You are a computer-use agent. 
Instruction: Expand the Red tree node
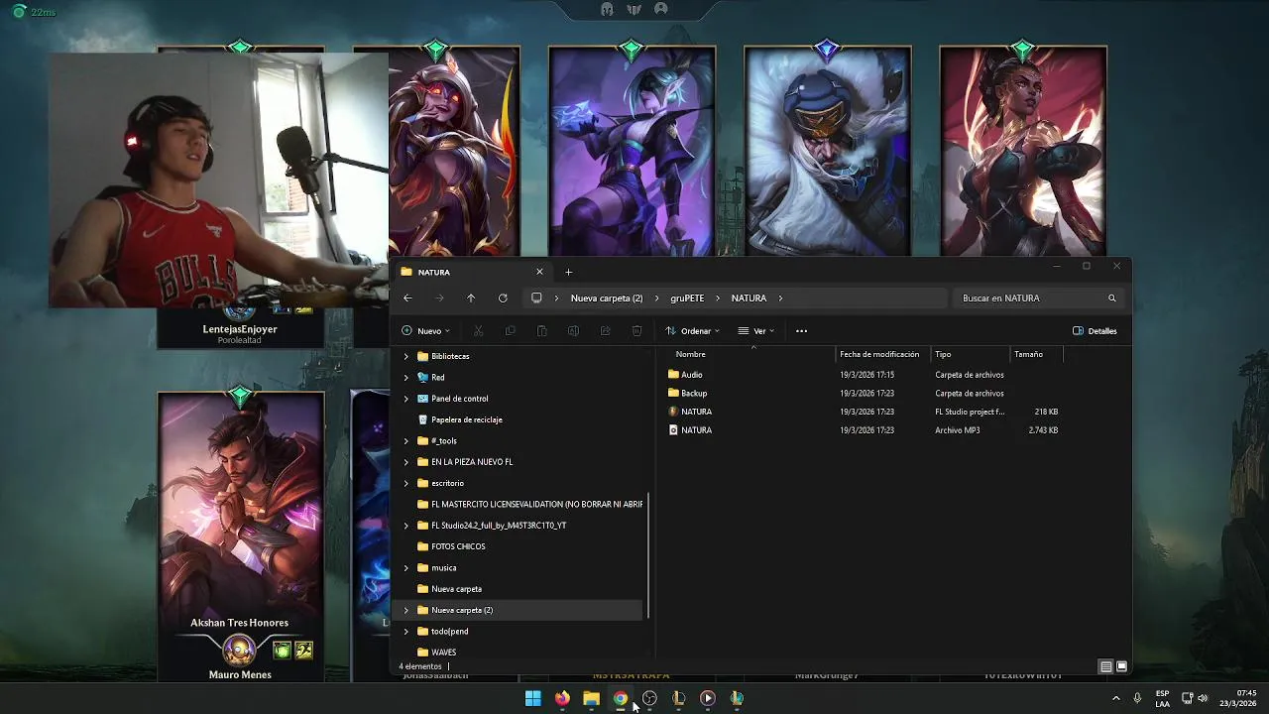coord(405,378)
